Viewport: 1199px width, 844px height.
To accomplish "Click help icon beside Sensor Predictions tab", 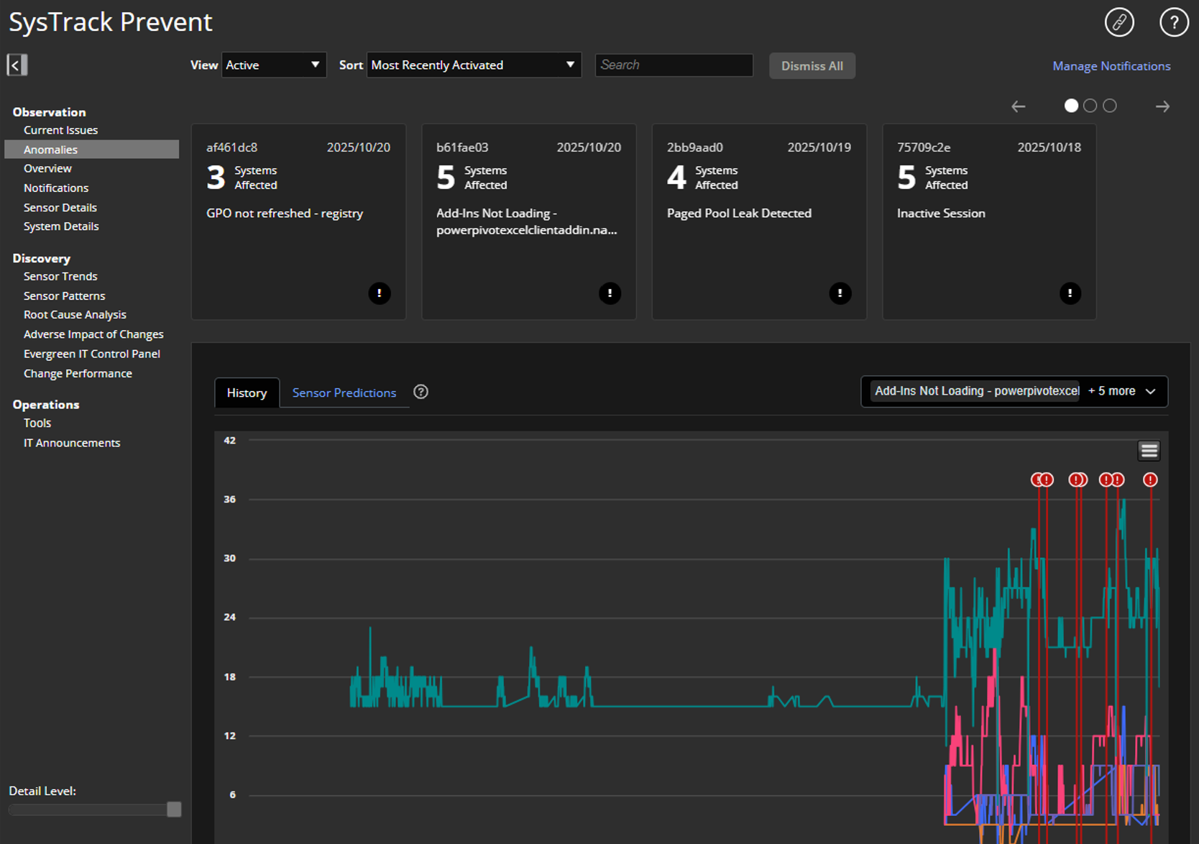I will pos(421,392).
